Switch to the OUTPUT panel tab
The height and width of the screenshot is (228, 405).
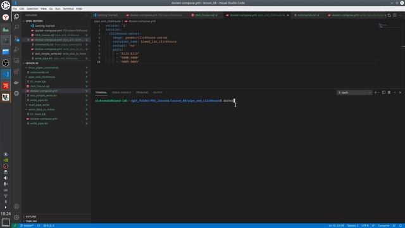click(x=158, y=92)
